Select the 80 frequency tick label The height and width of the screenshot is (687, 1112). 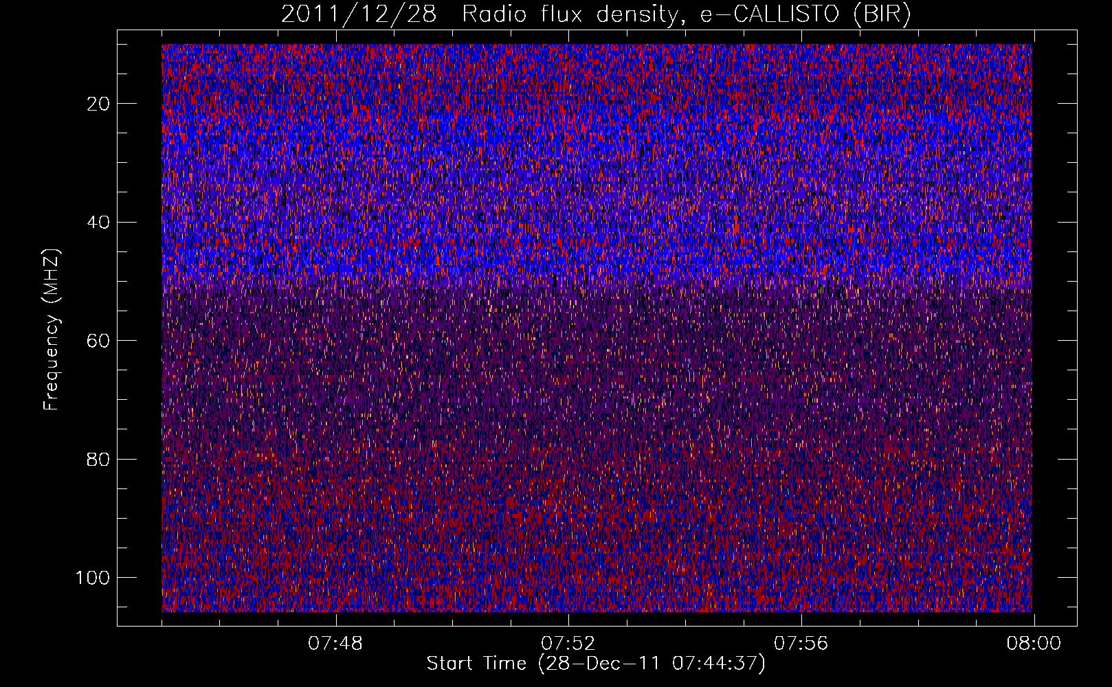(98, 459)
